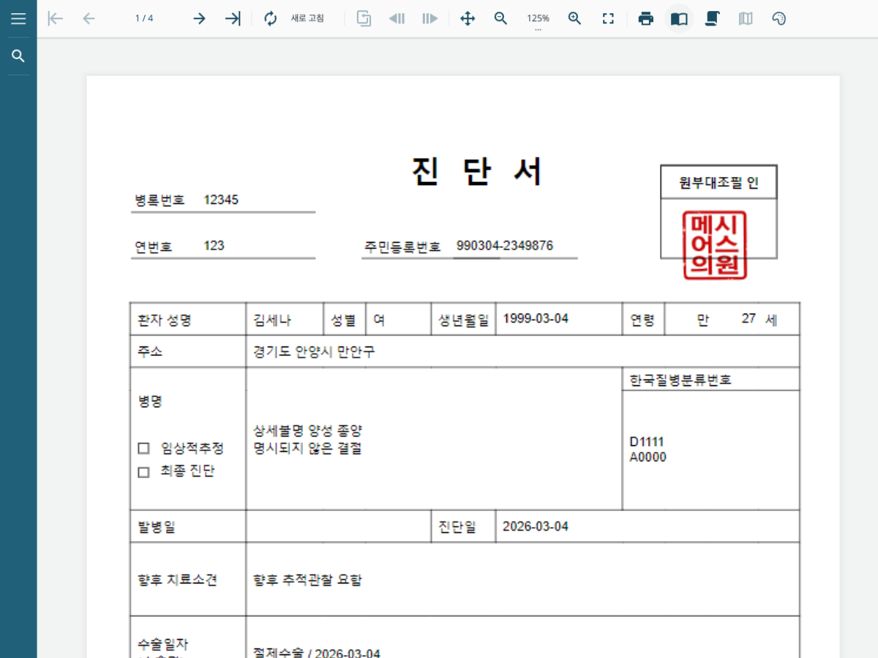Click the next history step icon
Viewport: 878px width, 658px height.
coord(430,18)
